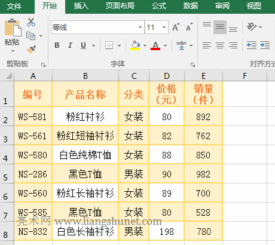
Task: Select column F header
Action: coord(245,76)
